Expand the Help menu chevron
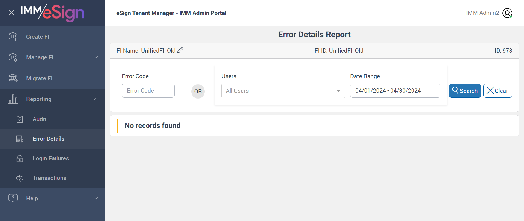This screenshot has width=524, height=221. (96, 198)
